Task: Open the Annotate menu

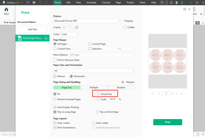Action: pyautogui.click(x=91, y=2)
